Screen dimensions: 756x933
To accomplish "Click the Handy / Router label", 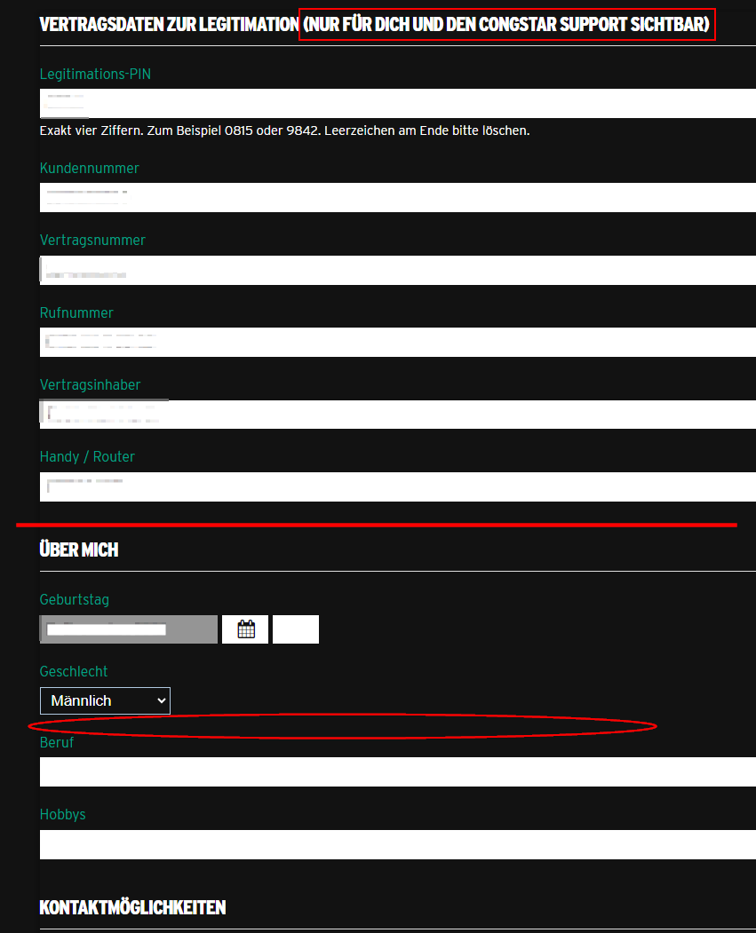I will (87, 457).
